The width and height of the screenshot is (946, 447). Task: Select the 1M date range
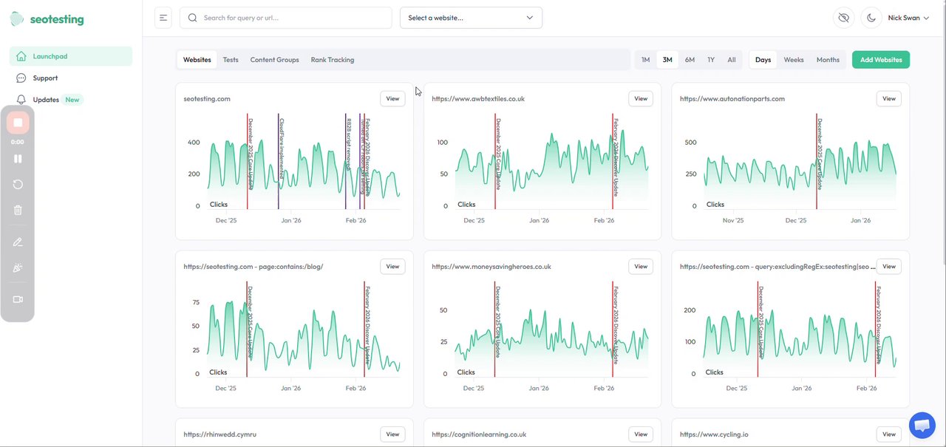[645, 60]
